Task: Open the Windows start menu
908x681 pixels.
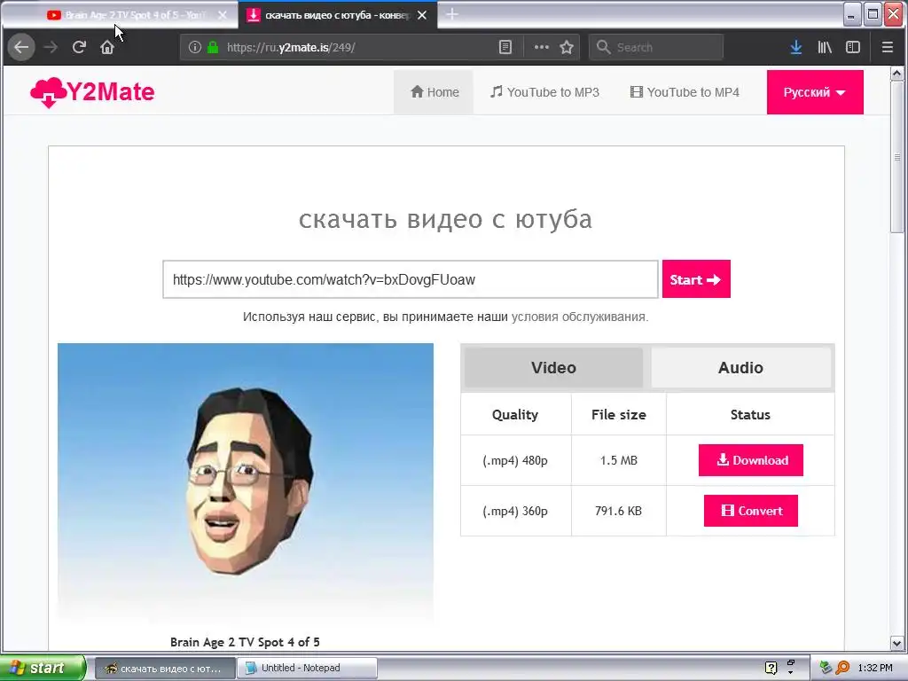Action: pyautogui.click(x=42, y=668)
